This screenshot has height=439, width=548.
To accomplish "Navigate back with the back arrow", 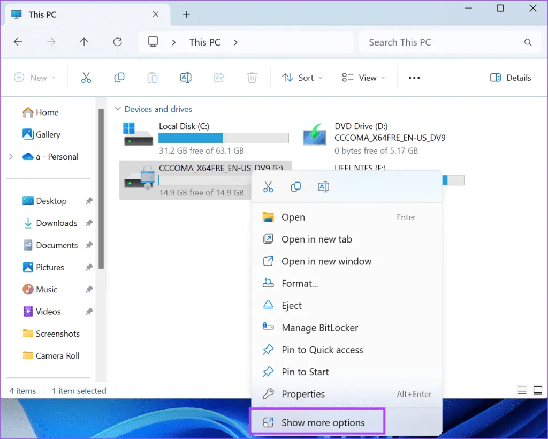I will tap(18, 42).
